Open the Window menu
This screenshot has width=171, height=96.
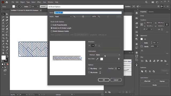pos(50,2)
